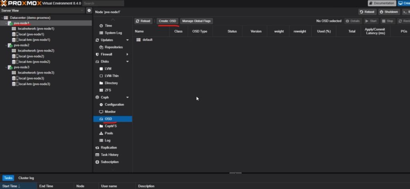Click pve-node2 node icon
Image resolution: width=410 pixels, height=189 pixels.
tap(10, 45)
